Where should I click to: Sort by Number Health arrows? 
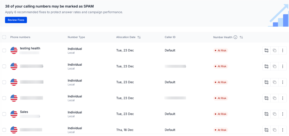[241, 37]
